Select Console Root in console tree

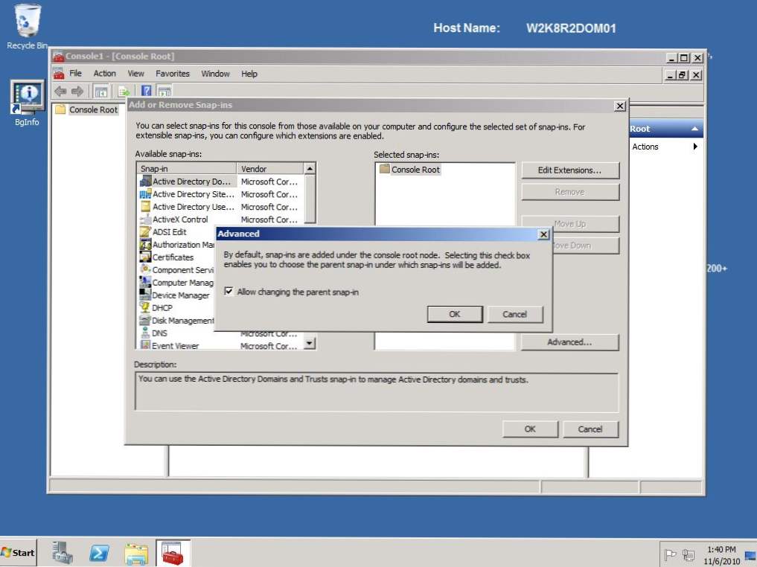click(x=87, y=109)
